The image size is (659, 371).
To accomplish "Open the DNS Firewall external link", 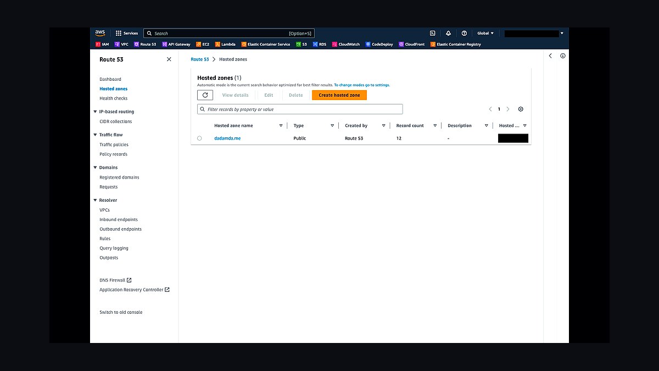I will pyautogui.click(x=115, y=280).
